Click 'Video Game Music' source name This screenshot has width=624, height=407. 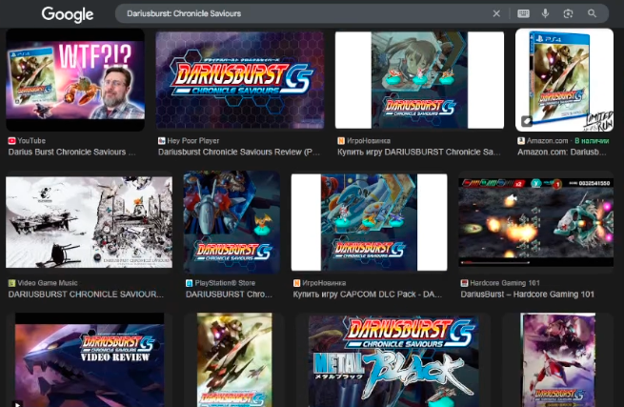coord(48,283)
